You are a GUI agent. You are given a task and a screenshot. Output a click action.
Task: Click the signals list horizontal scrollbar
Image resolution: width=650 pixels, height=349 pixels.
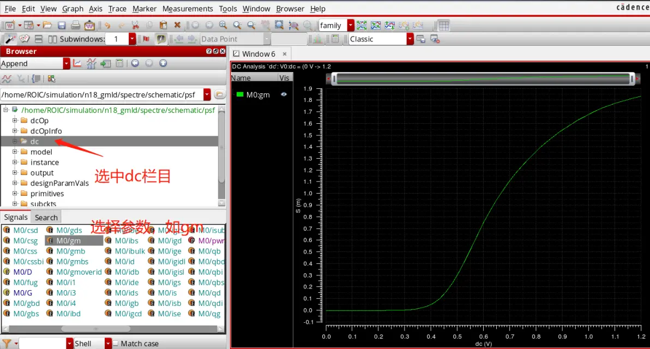96,329
